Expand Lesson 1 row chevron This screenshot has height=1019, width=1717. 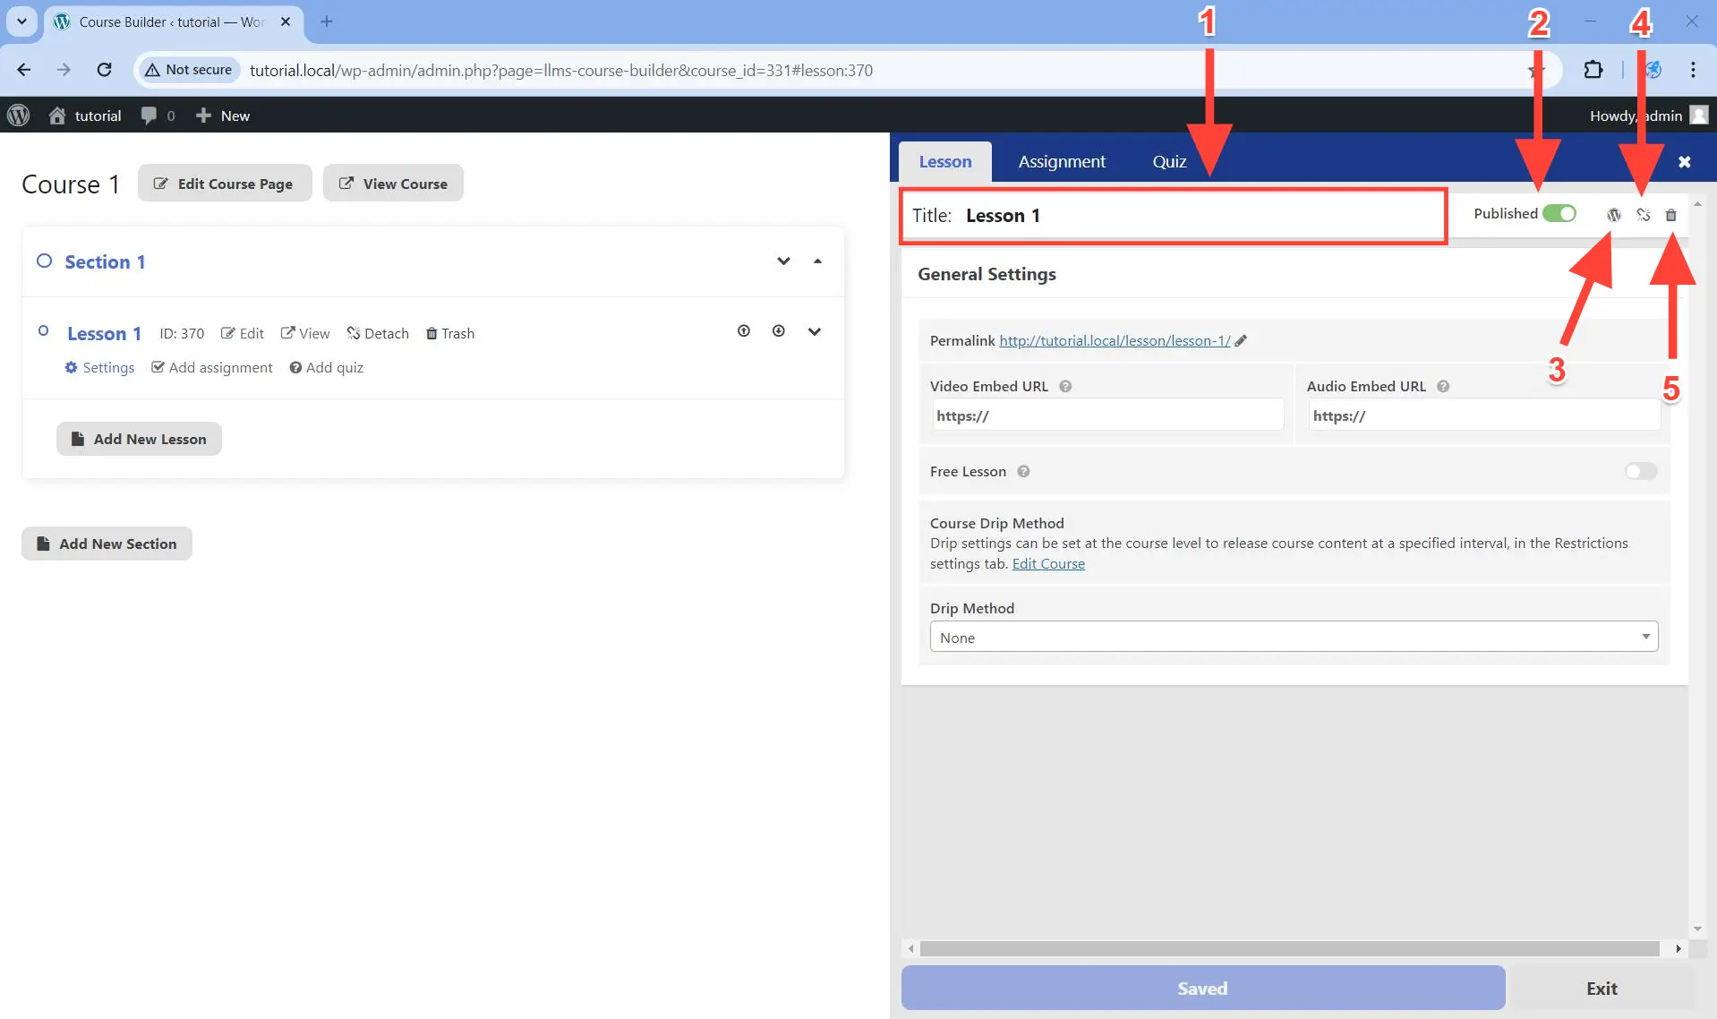pyautogui.click(x=814, y=331)
